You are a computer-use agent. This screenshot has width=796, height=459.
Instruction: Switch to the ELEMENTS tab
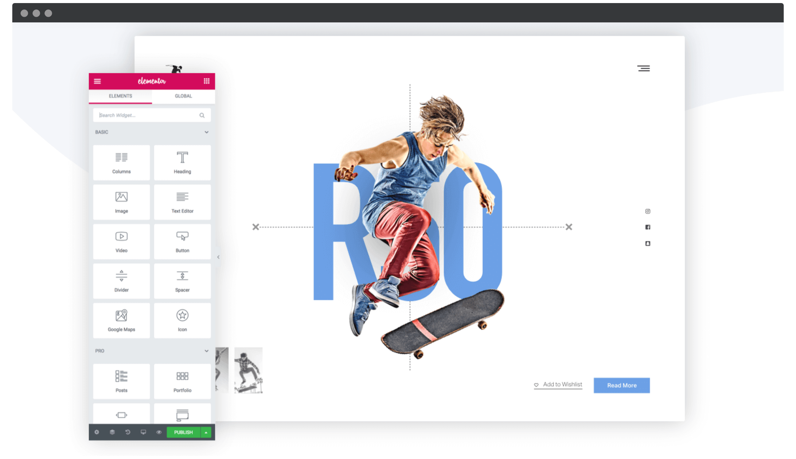click(120, 96)
